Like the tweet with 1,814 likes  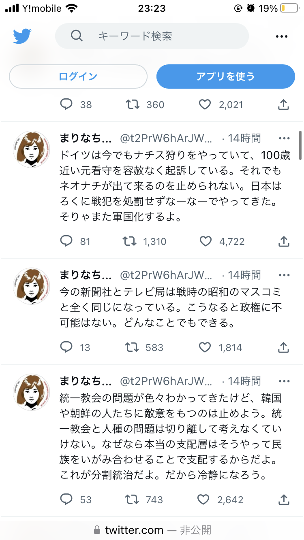click(x=205, y=347)
